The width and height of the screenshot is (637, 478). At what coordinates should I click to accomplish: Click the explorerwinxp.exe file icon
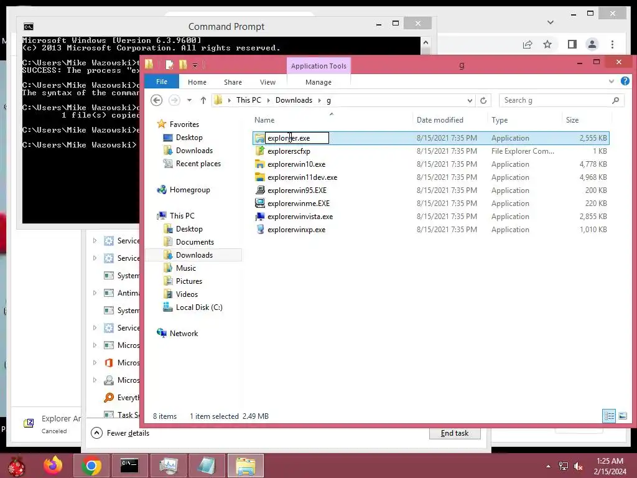(259, 229)
